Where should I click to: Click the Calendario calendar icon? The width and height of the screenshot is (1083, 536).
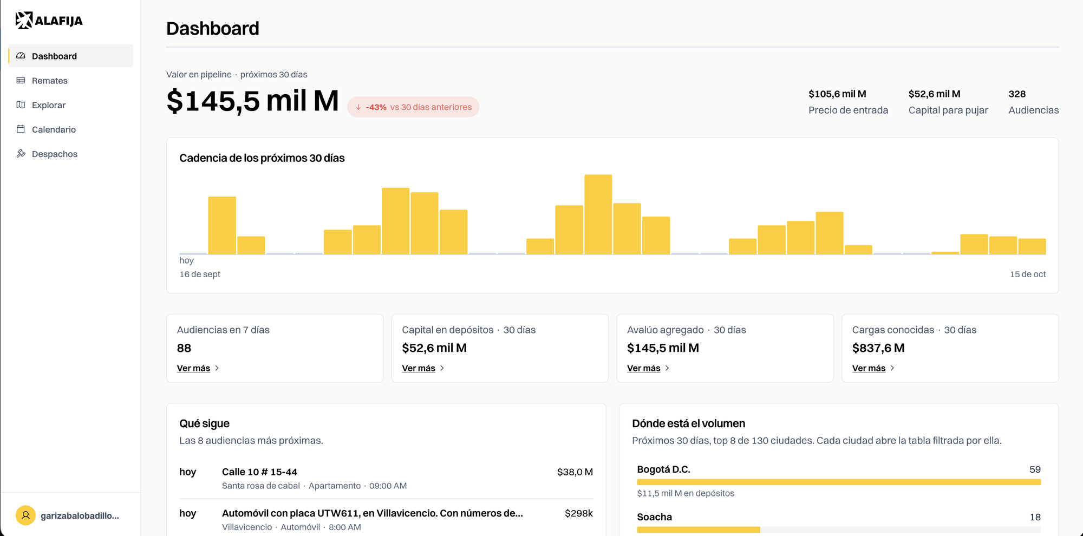tap(21, 129)
